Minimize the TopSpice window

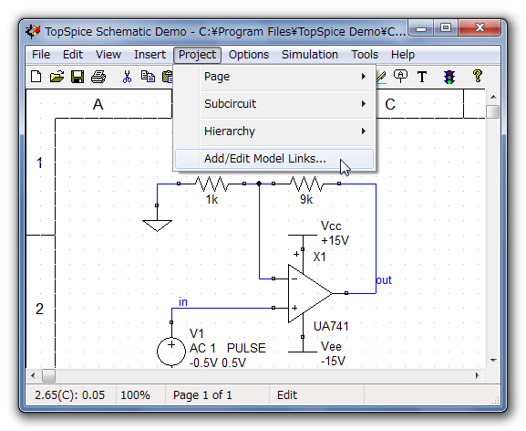(421, 28)
